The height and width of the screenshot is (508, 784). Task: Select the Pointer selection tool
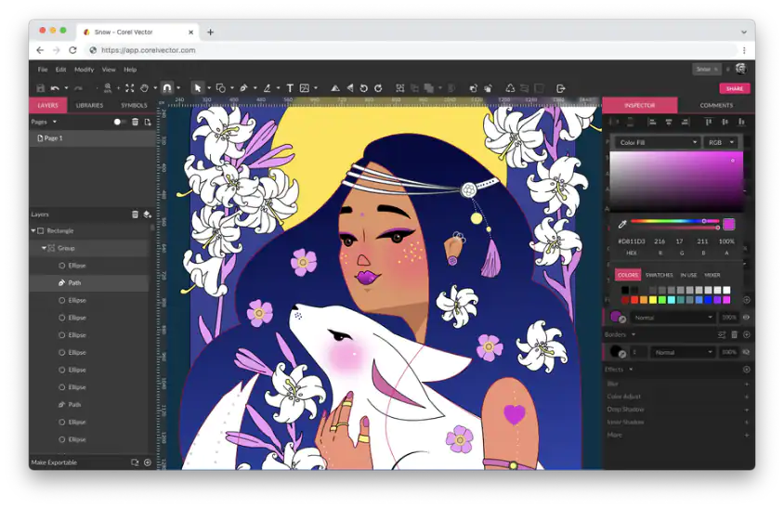tap(197, 88)
